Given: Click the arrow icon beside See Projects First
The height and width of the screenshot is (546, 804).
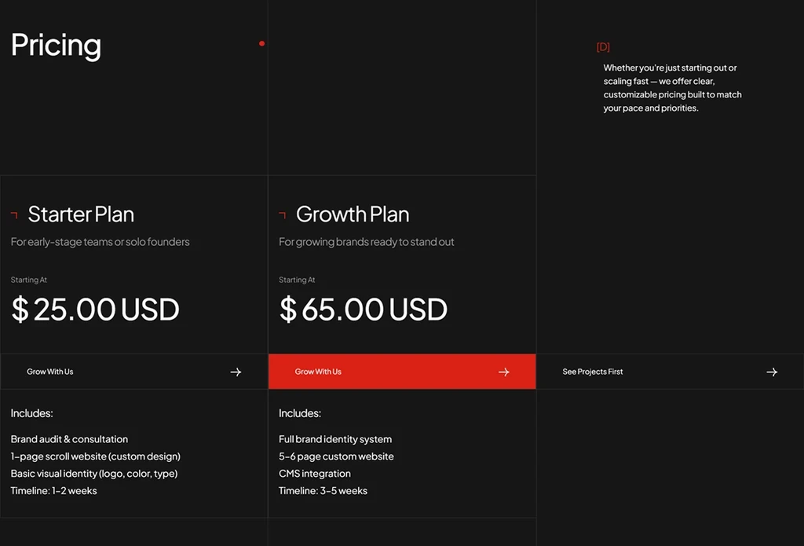Looking at the screenshot, I should (772, 372).
